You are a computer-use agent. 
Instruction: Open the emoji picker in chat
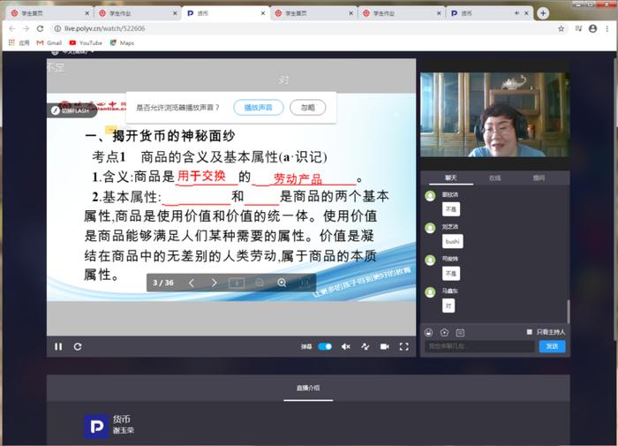pos(428,332)
